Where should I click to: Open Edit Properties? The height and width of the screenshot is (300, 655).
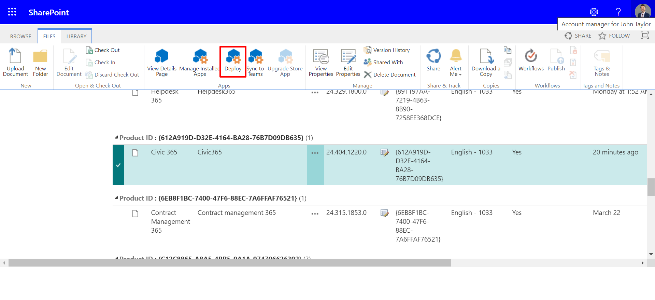click(x=348, y=63)
